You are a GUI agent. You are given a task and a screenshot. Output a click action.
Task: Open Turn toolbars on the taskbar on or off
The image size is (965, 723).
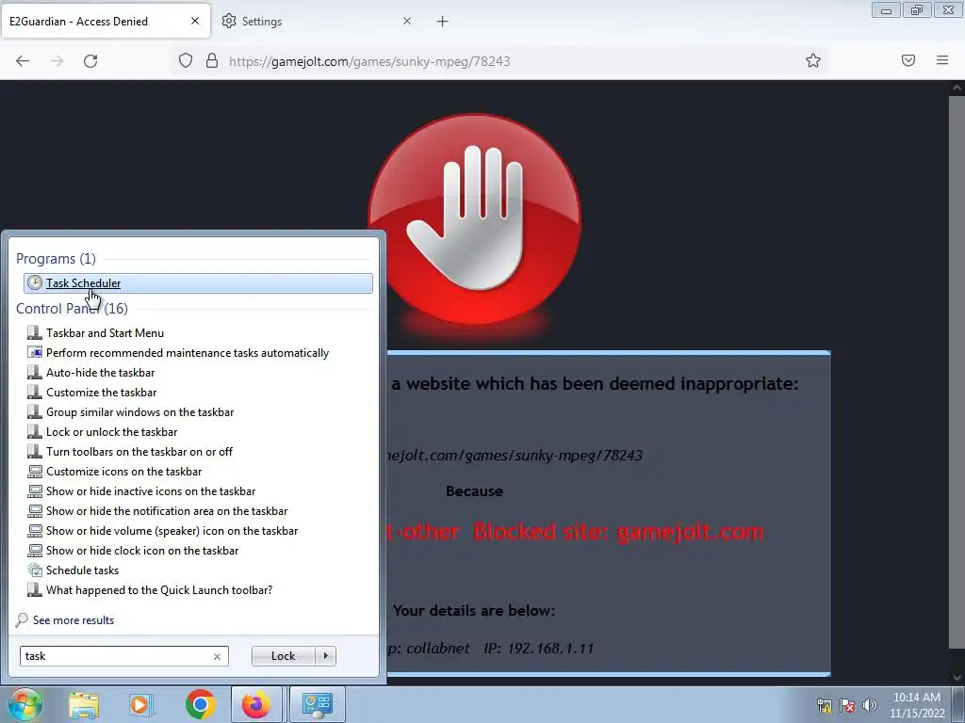point(139,451)
